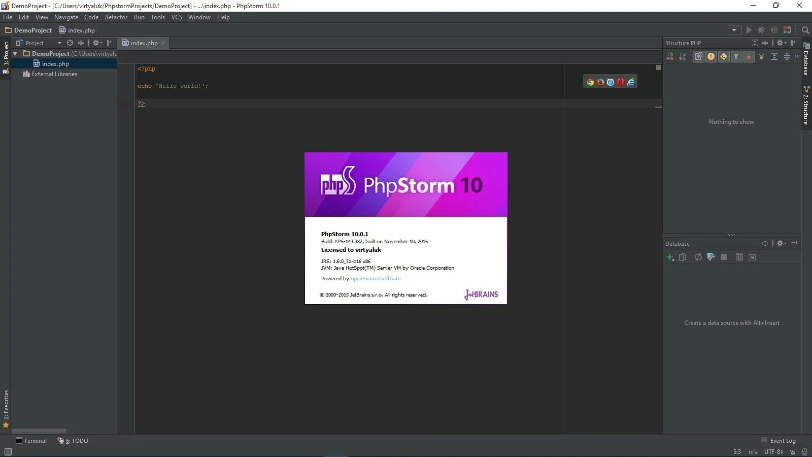Toggle the Project side tab
This screenshot has width=812, height=457.
(6, 57)
